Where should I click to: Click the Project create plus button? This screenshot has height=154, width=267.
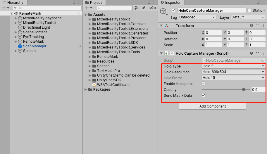click(x=87, y=8)
